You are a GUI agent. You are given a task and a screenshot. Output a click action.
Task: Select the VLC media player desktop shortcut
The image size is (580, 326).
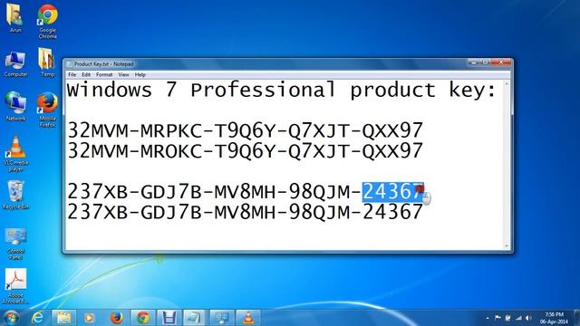coord(15,153)
